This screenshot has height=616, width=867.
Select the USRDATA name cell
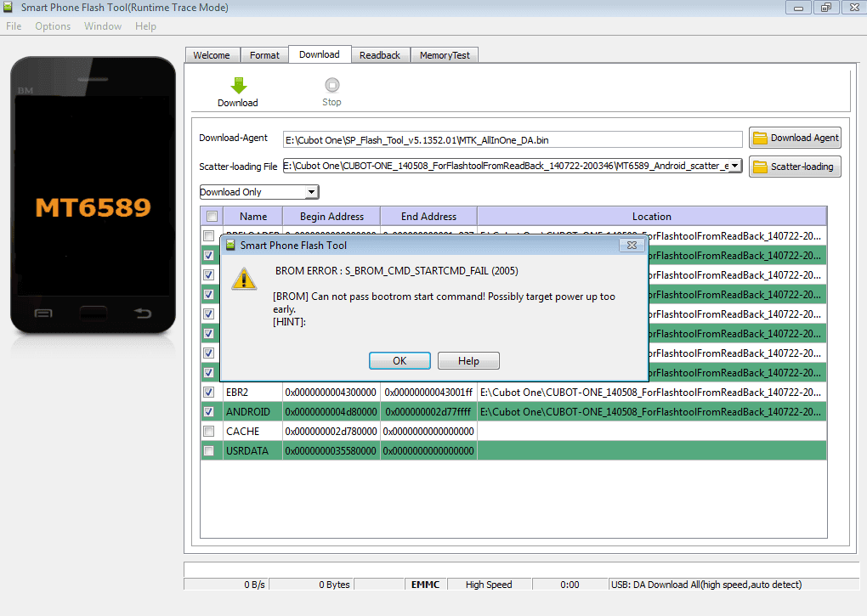(x=252, y=451)
